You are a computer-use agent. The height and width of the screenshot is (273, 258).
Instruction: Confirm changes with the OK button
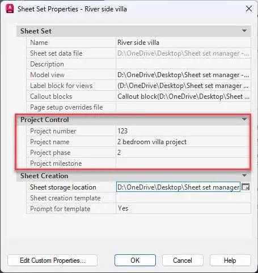pyautogui.click(x=135, y=261)
